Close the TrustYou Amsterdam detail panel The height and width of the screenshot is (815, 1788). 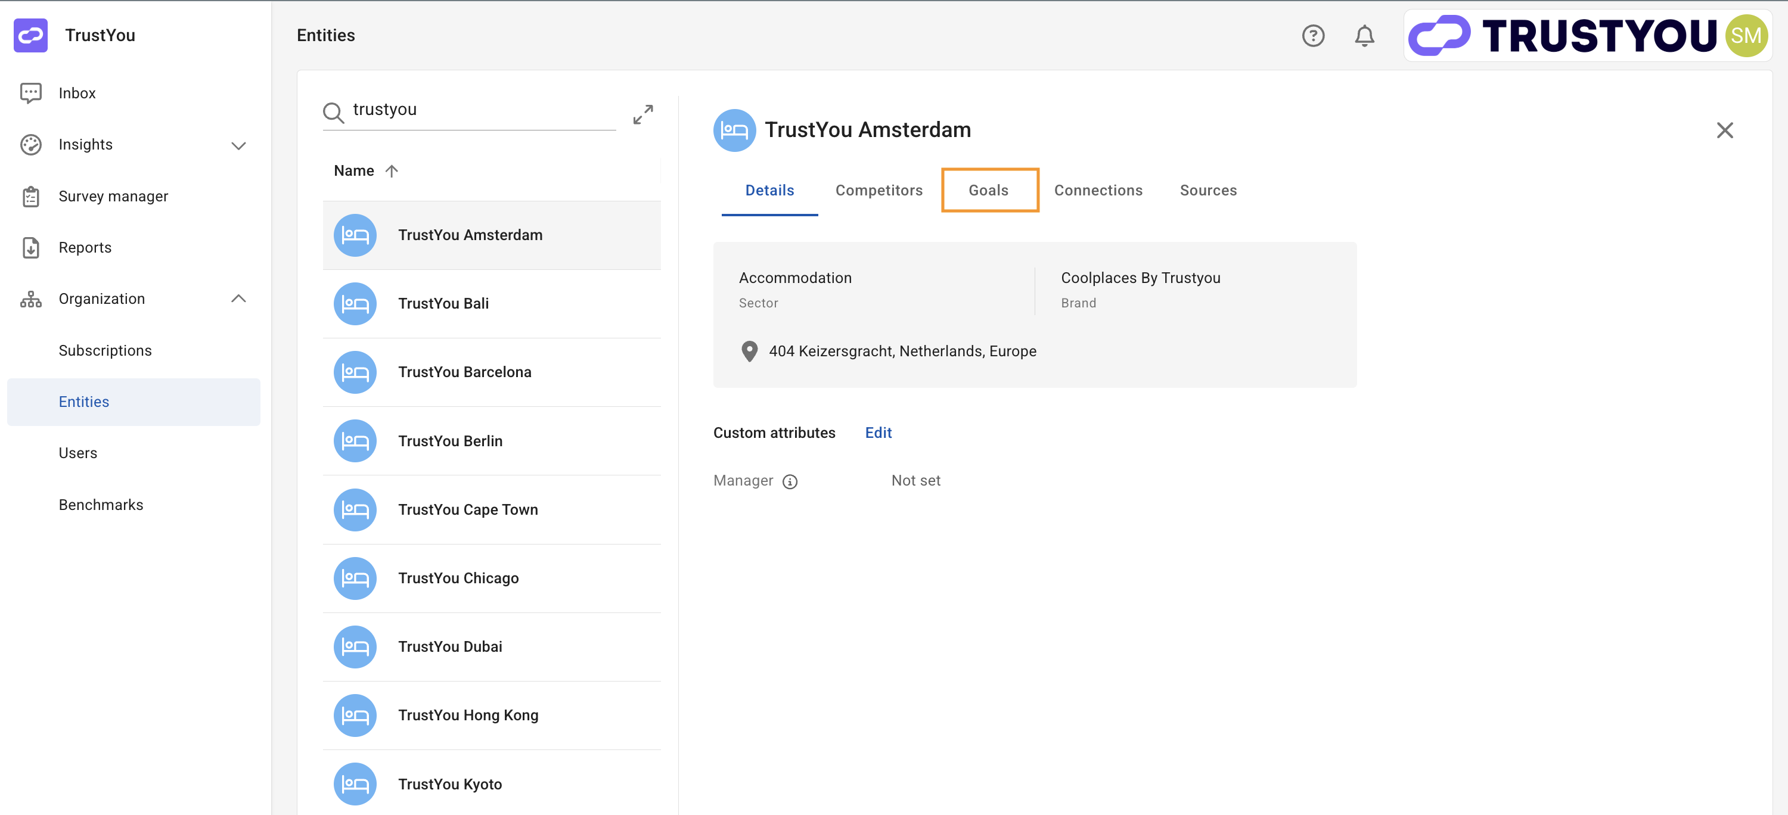point(1724,130)
